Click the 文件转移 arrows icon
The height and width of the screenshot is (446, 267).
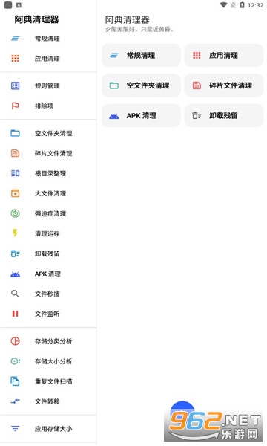click(16, 401)
